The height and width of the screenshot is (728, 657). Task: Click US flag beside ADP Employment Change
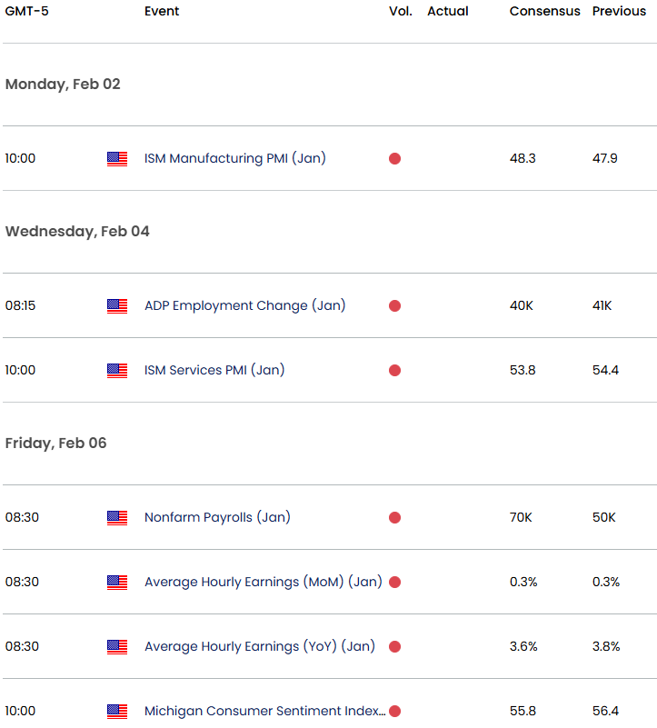(x=117, y=306)
